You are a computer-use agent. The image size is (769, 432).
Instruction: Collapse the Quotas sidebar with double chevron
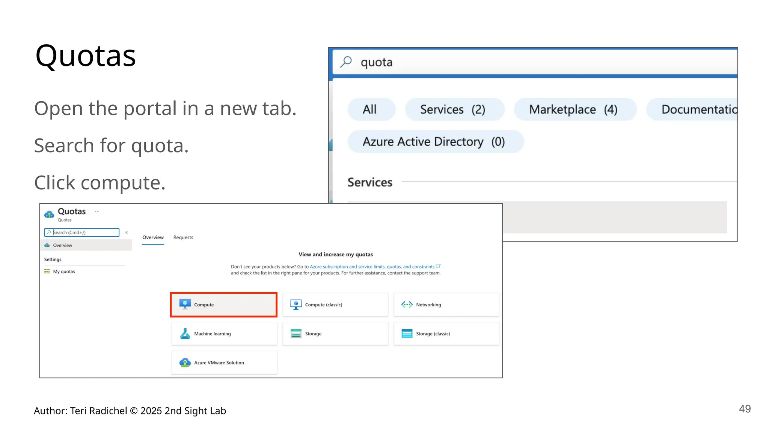(x=127, y=232)
